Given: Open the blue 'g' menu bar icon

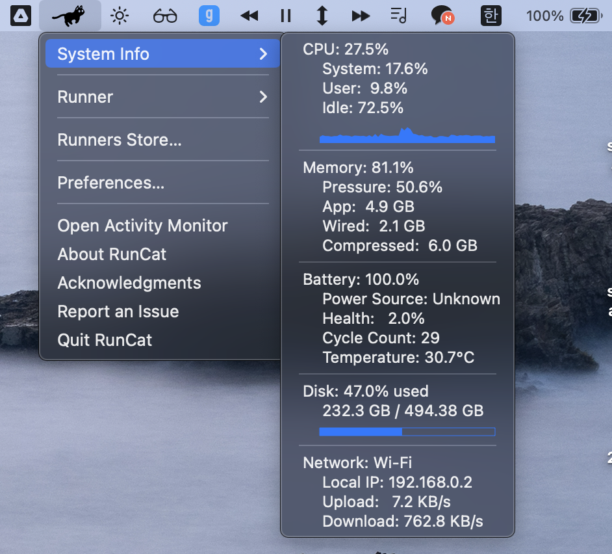Looking at the screenshot, I should [x=209, y=16].
